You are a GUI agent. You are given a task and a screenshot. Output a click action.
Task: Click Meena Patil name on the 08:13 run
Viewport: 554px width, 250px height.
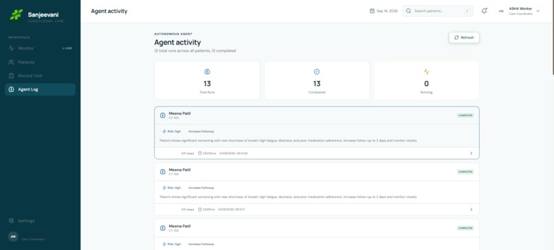pos(179,170)
